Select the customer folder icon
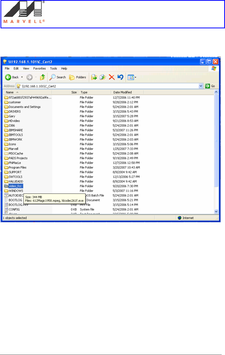Screen dimensions: 225x355 [6, 102]
